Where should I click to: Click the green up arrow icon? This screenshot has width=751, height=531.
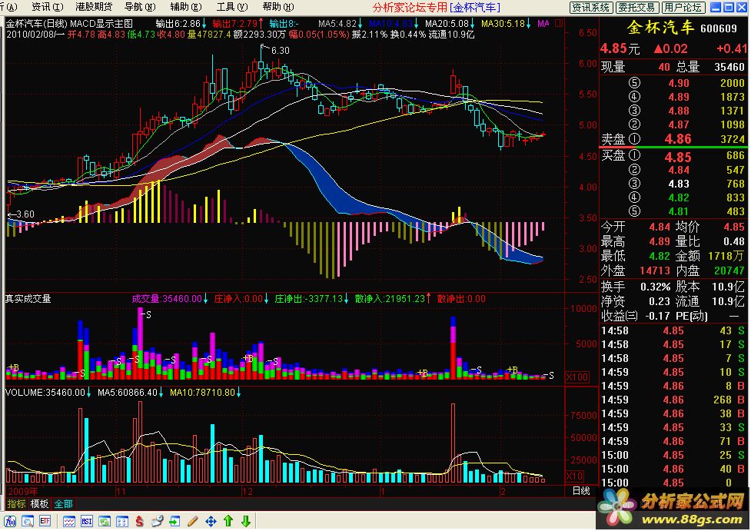(x=228, y=521)
